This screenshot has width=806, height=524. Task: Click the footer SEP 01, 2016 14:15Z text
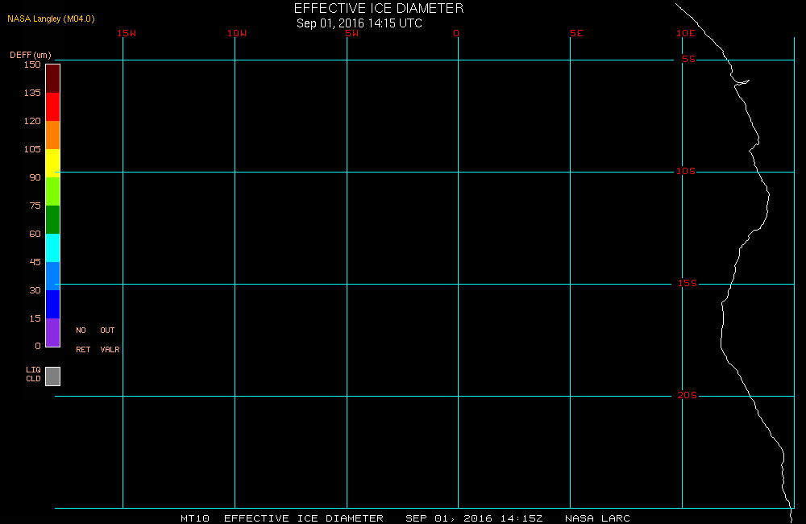click(x=474, y=518)
